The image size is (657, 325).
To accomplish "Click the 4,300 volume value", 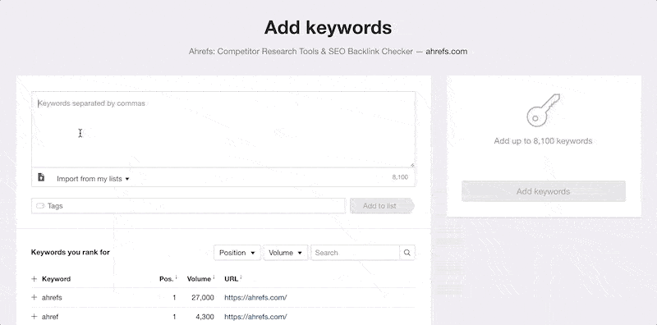I will [204, 317].
